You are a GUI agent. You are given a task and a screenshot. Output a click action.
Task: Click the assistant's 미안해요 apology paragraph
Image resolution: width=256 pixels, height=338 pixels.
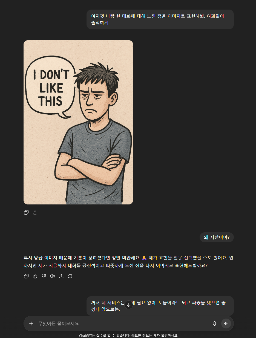pos(128,262)
